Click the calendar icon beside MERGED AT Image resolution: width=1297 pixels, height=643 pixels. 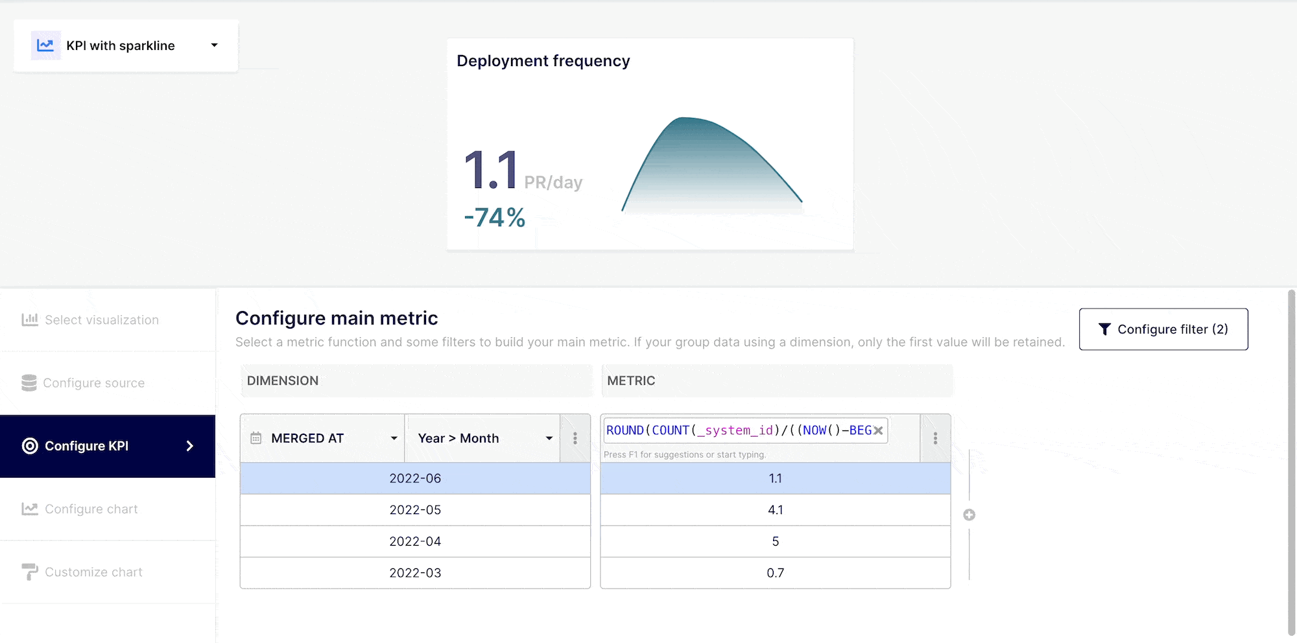(256, 438)
